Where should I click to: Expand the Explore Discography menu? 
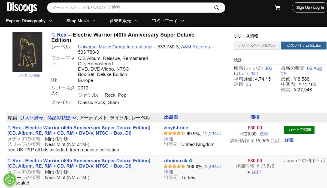[29, 21]
